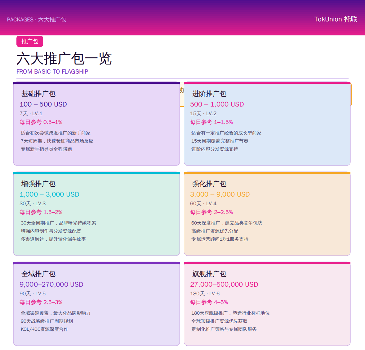The height and width of the screenshot is (350, 365).
Task: Click FROM BASIC TO FLAGSHIP subtitle
Action: (52, 72)
